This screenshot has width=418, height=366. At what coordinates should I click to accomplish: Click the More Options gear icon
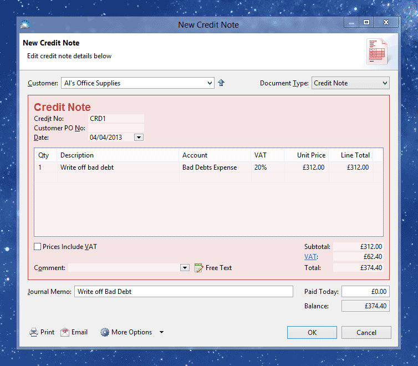[105, 332]
